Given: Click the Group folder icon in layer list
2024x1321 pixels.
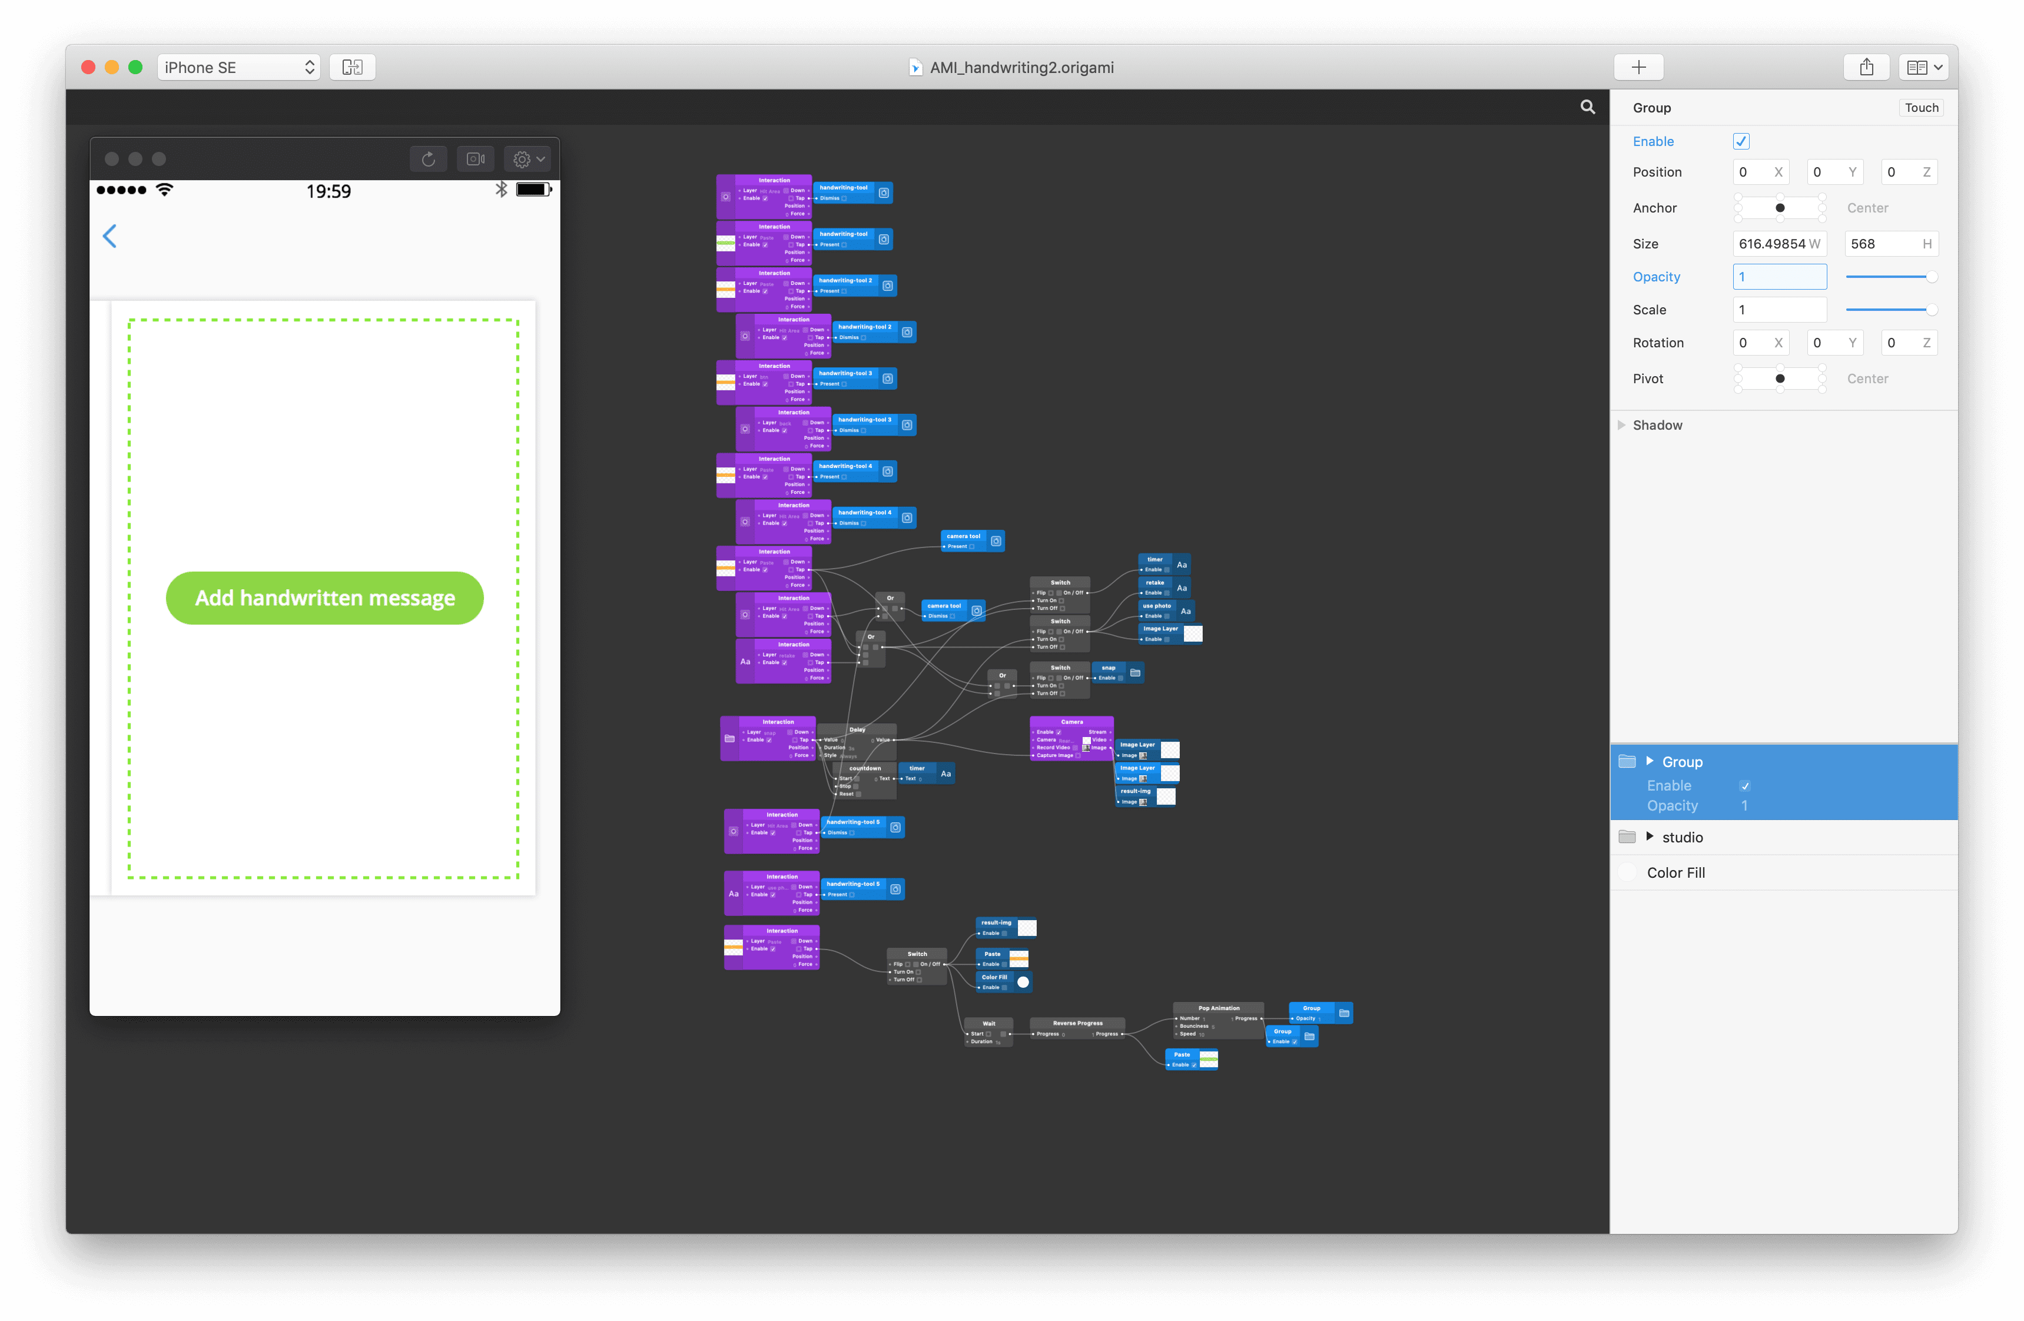Looking at the screenshot, I should click(x=1627, y=761).
